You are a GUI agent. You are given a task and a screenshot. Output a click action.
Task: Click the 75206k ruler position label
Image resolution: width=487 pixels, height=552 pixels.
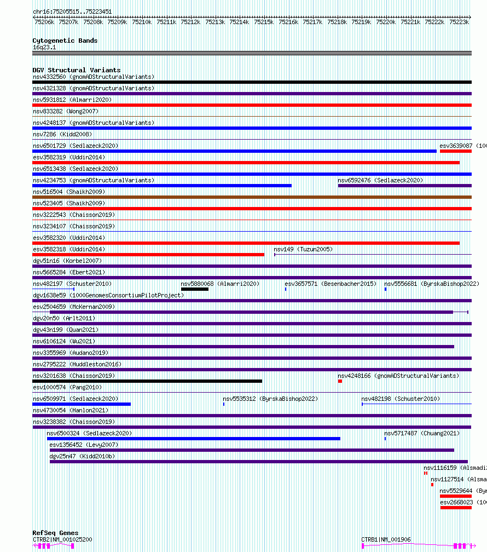click(44, 22)
